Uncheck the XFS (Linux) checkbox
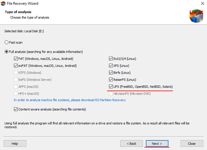Image resolution: width=207 pixels, height=150 pixels. coord(111,65)
